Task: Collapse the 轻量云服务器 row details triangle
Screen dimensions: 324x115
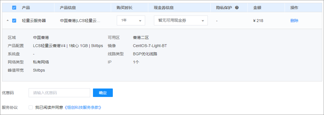Action: pos(8,21)
